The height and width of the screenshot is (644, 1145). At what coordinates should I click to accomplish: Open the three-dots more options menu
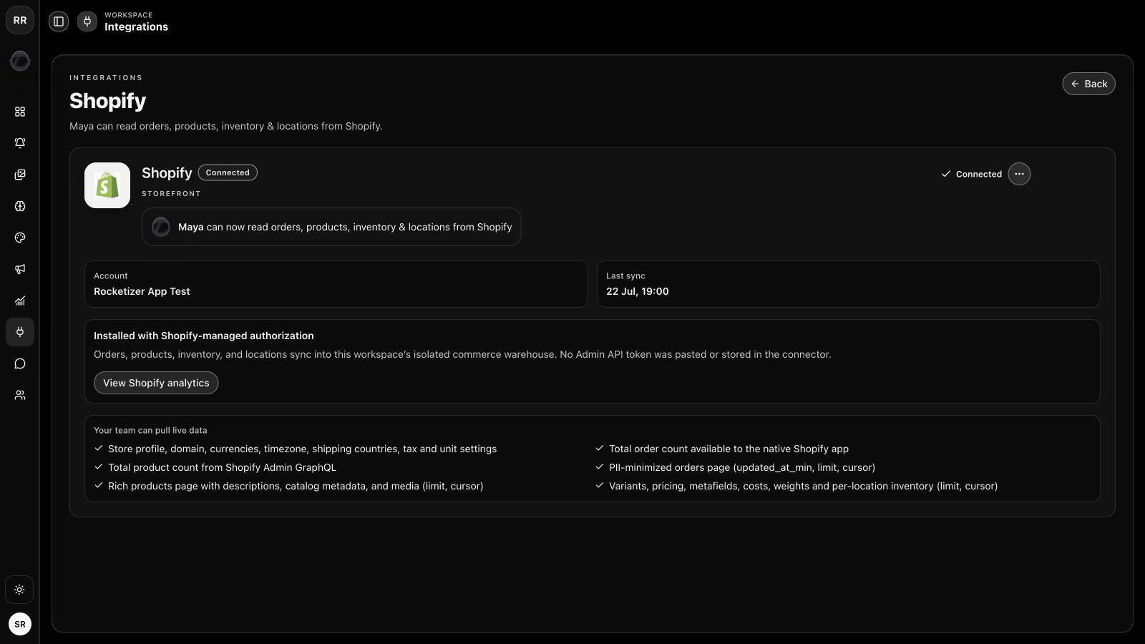(x=1019, y=174)
